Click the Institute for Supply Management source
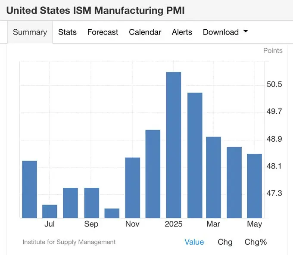 pyautogui.click(x=69, y=242)
